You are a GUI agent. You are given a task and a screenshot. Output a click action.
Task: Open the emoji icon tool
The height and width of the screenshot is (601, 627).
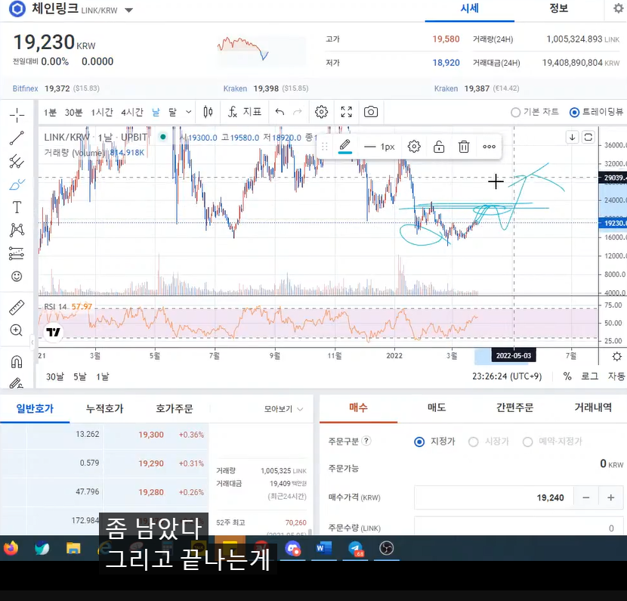point(17,276)
